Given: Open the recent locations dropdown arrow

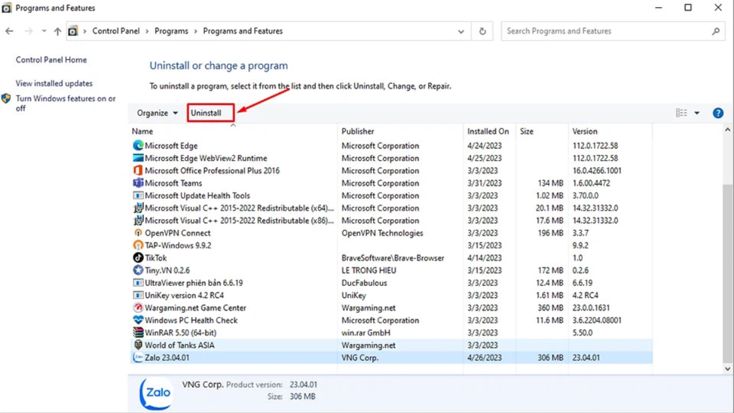Looking at the screenshot, I should pyautogui.click(x=44, y=31).
